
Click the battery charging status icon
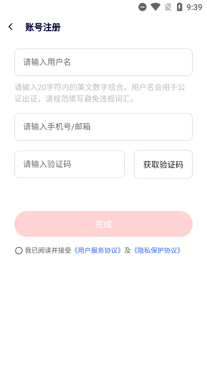180,7
